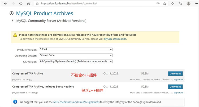Download mysql-5.7.44.tar.gz archive
This screenshot has height=107, width=199.
coord(175,73)
